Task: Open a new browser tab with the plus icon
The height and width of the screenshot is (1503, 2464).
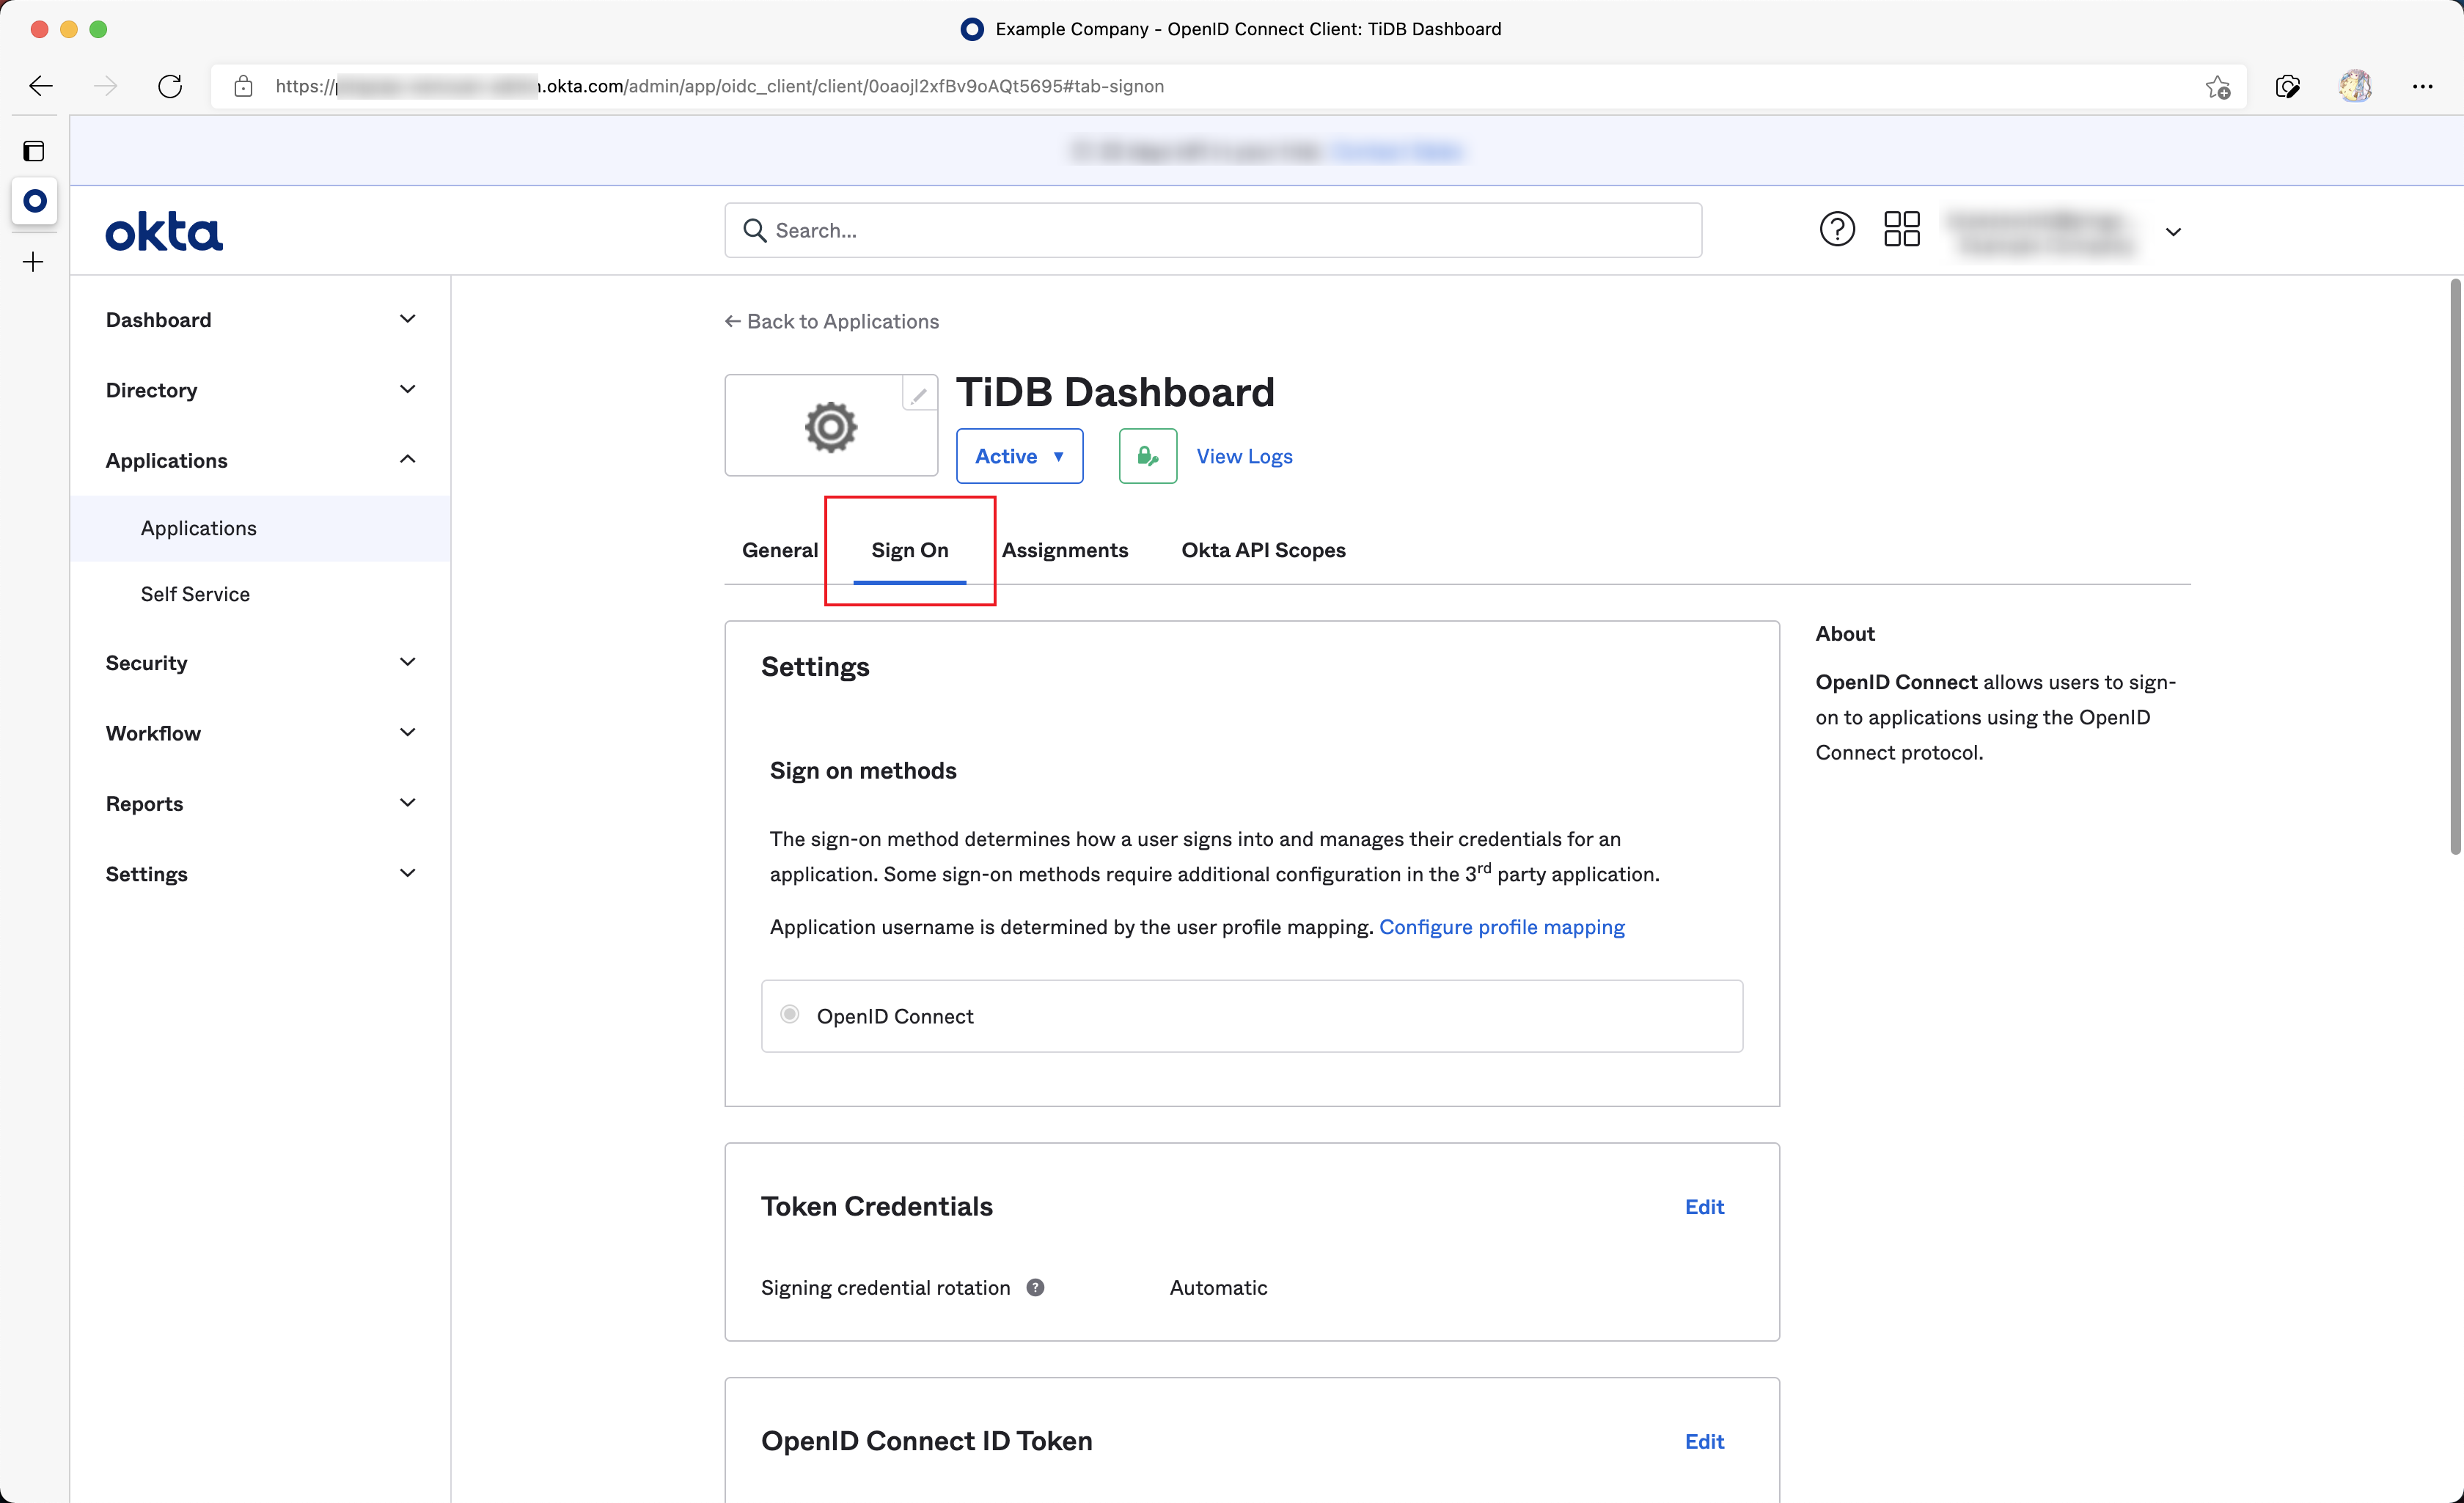Action: (x=33, y=262)
